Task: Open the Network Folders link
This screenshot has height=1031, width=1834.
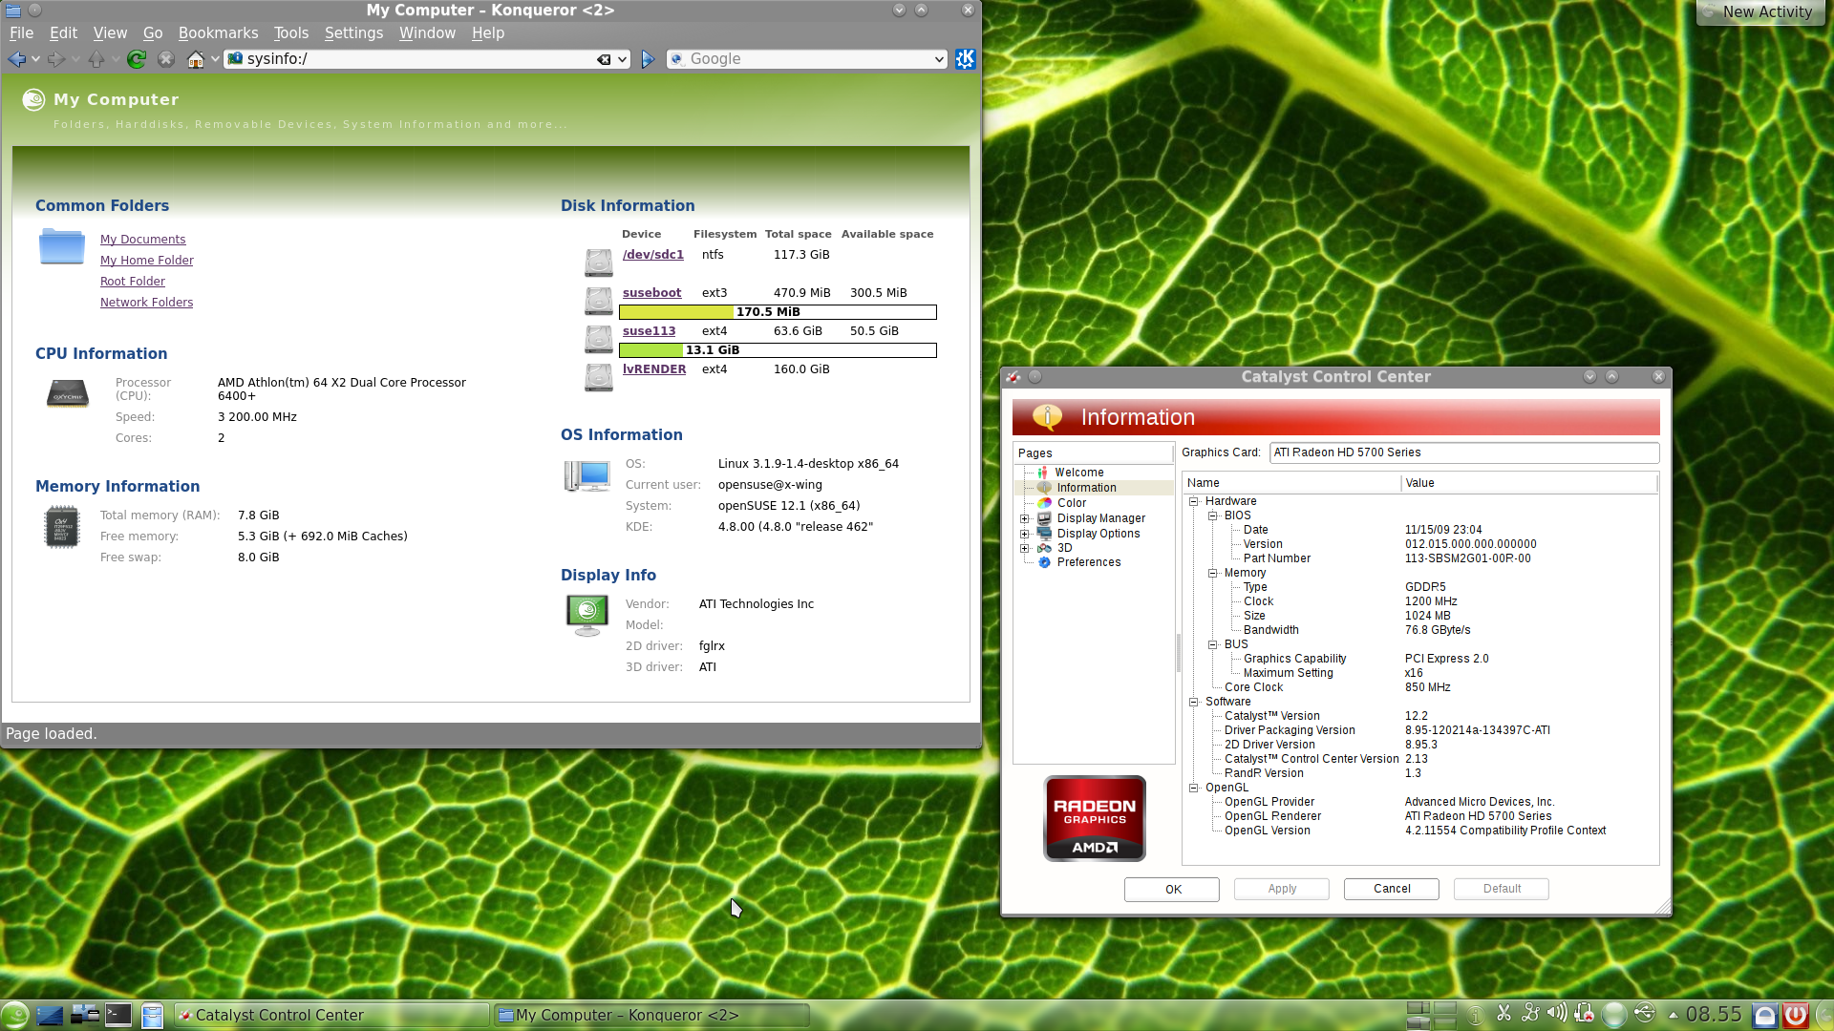Action: click(147, 303)
